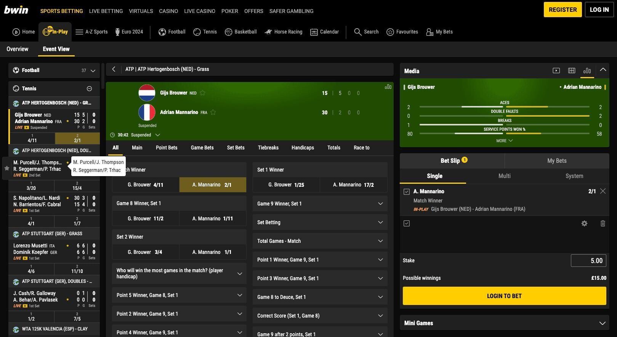
Task: Select the Handicaps market tab
Action: tap(303, 148)
